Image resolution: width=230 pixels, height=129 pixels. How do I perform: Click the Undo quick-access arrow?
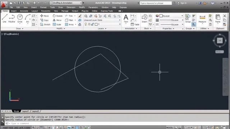pos(39,3)
